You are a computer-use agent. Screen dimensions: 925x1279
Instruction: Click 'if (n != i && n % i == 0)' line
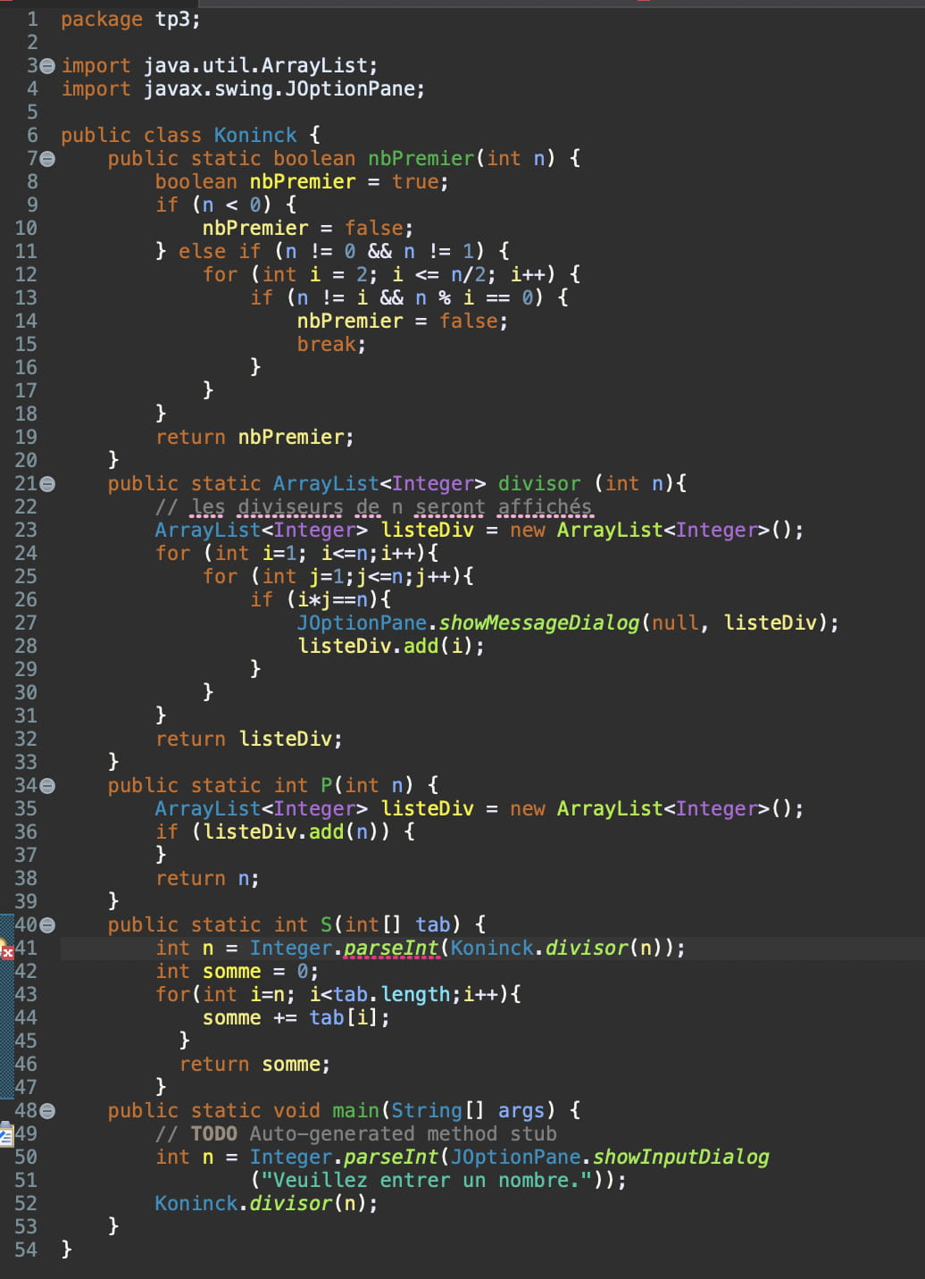tap(409, 298)
